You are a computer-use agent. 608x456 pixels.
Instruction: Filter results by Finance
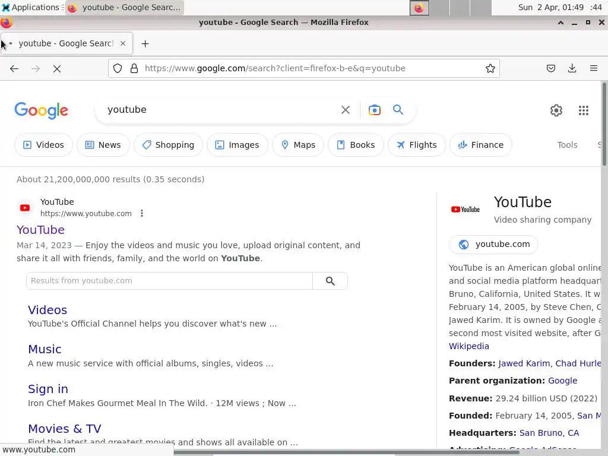(x=481, y=145)
